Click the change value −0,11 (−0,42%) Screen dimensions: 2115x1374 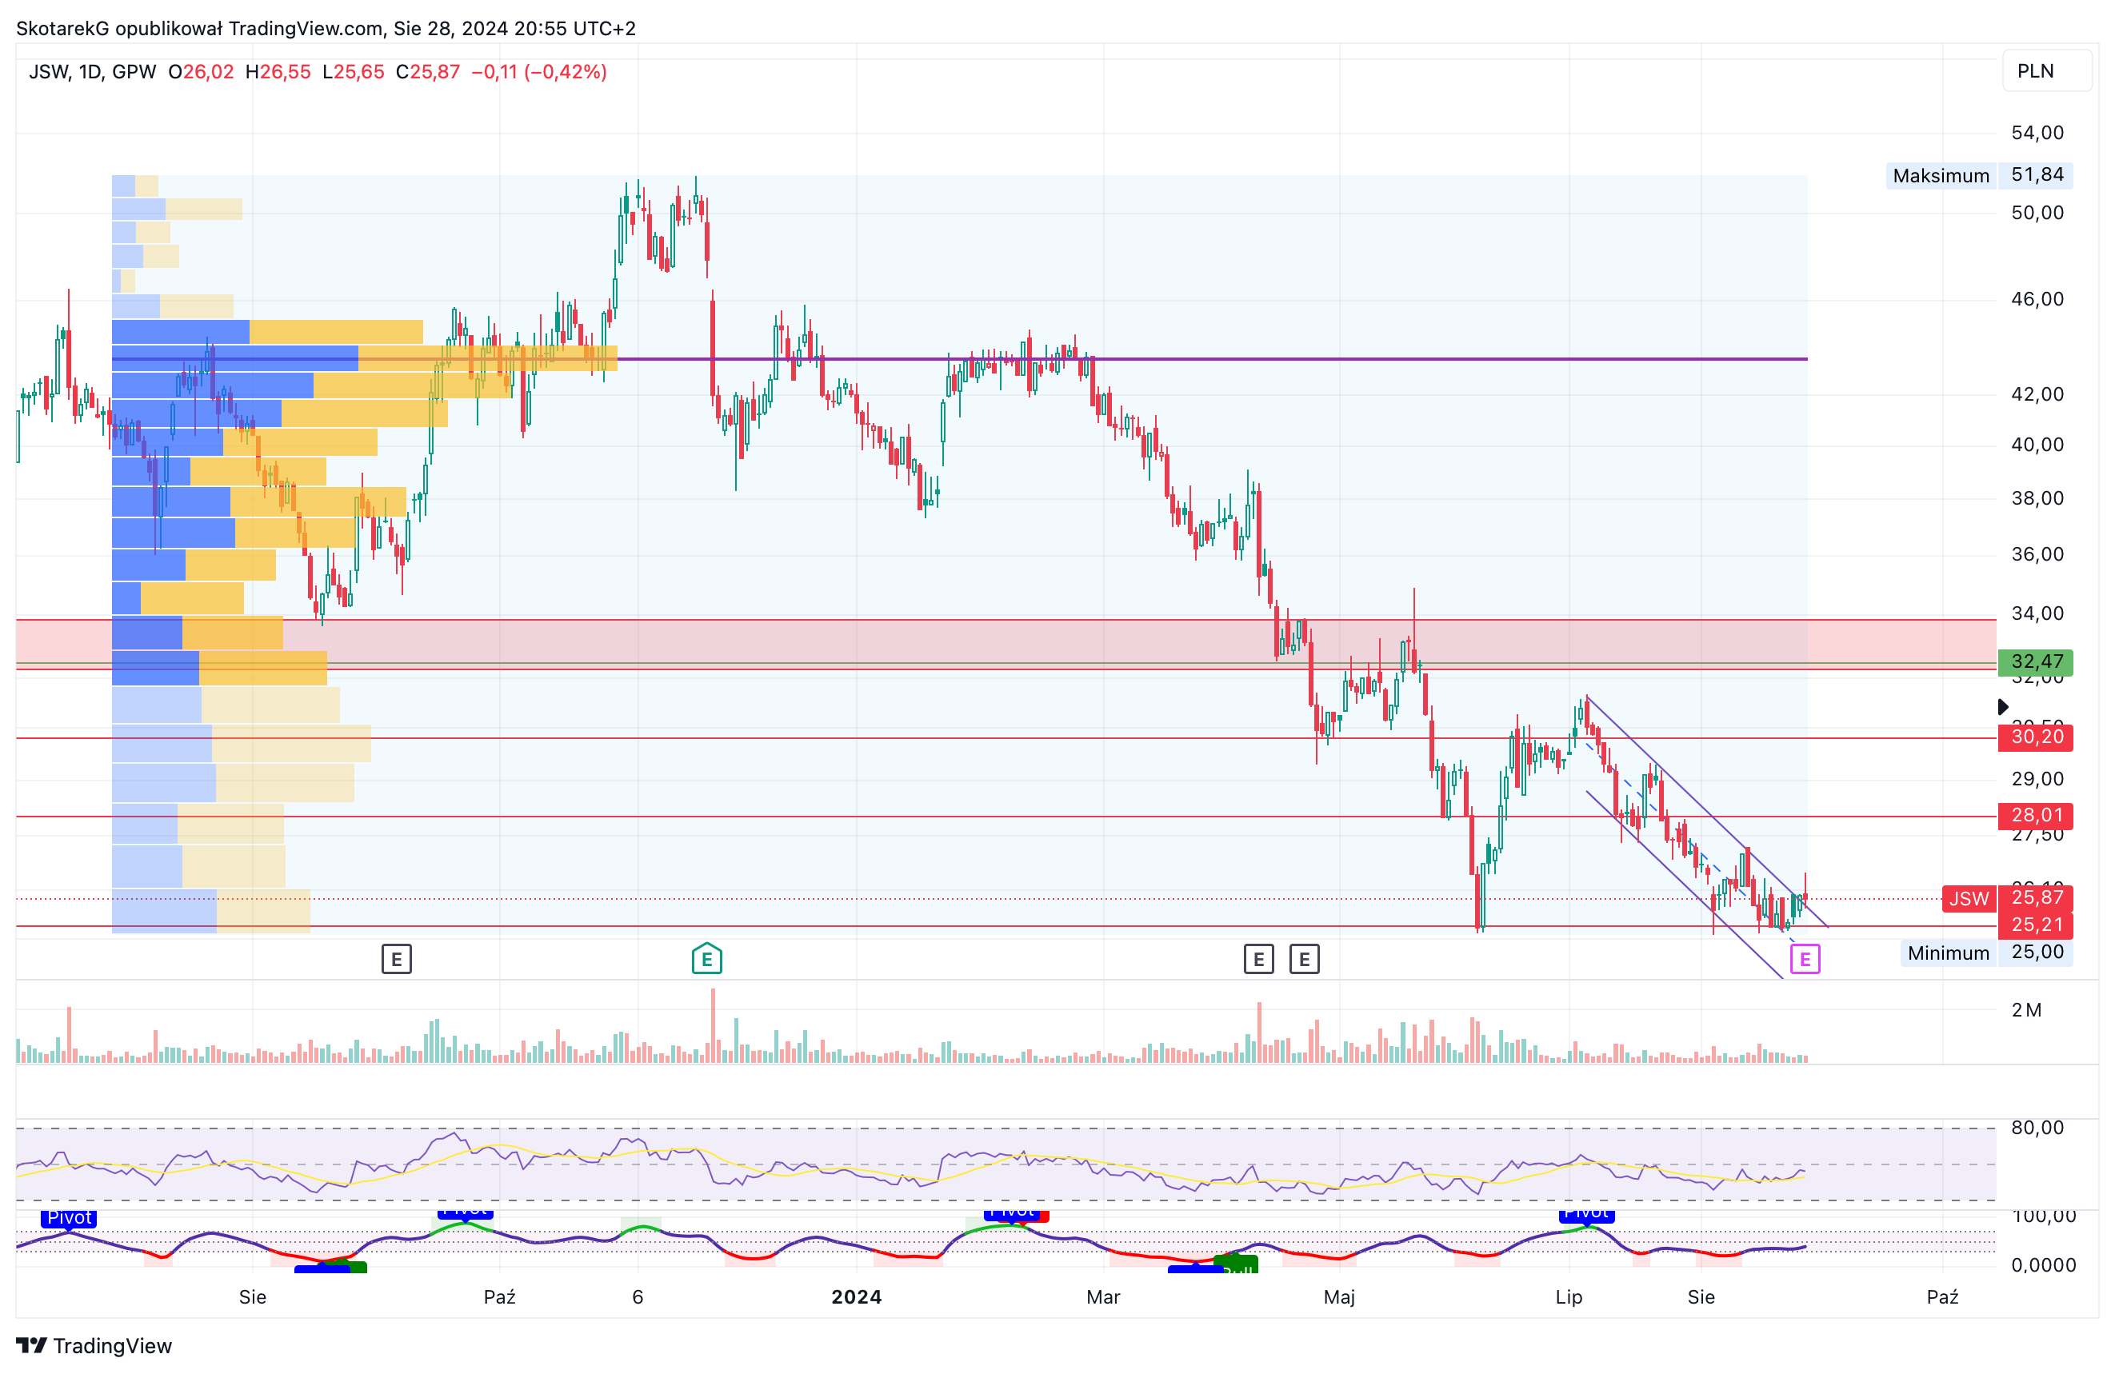(x=538, y=72)
